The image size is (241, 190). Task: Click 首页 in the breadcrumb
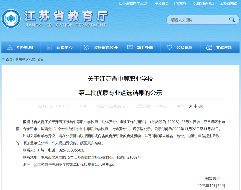[9, 59]
